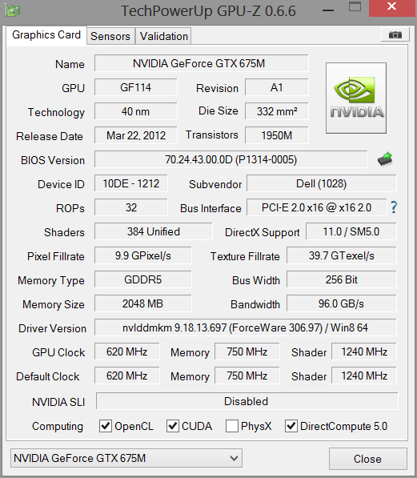
Task: Click the BIOS save chip icon
Action: point(385,159)
